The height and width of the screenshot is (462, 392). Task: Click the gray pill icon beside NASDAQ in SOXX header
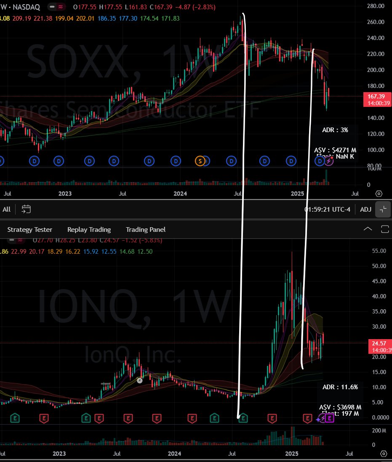(x=52, y=7)
